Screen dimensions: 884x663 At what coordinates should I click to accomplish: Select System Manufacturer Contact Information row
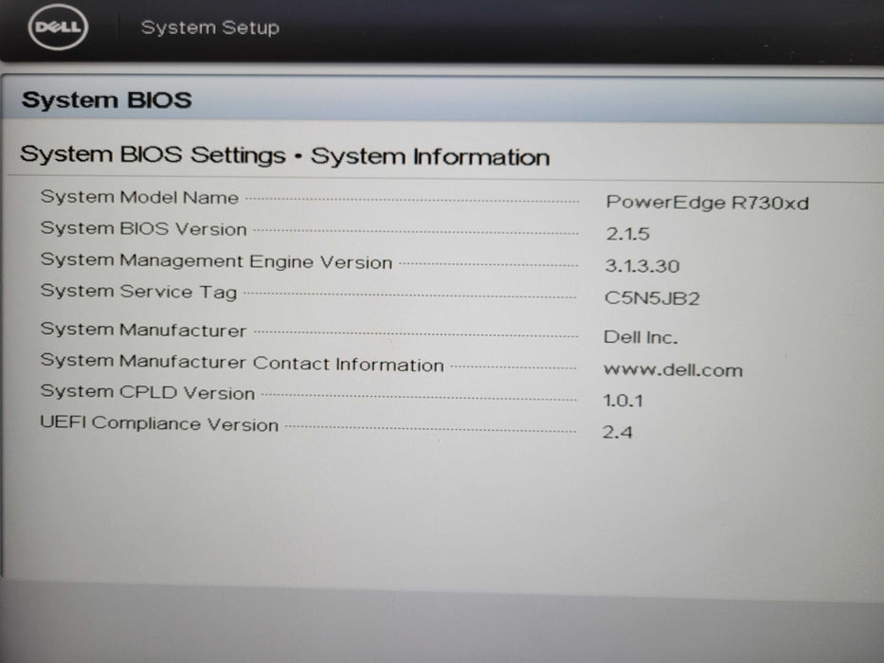click(242, 362)
